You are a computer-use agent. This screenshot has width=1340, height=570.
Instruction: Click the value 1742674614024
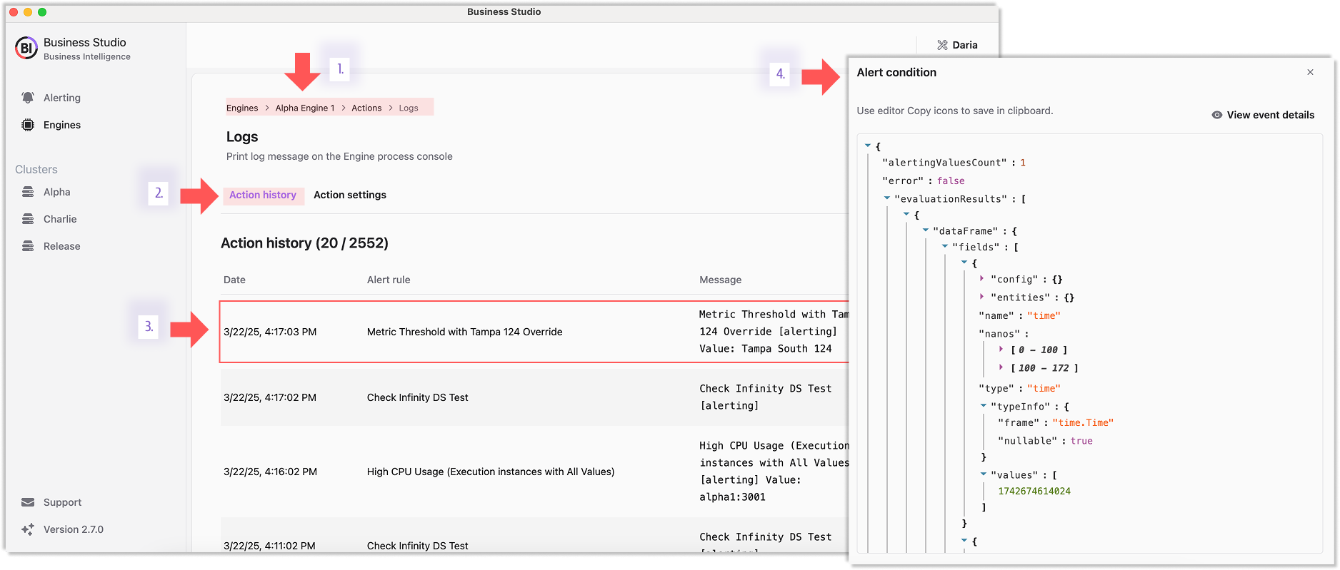click(x=1034, y=491)
